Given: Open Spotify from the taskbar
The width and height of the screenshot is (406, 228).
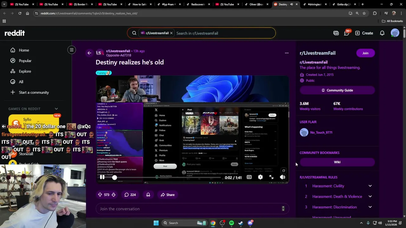Looking at the screenshot, I should 232,223.
